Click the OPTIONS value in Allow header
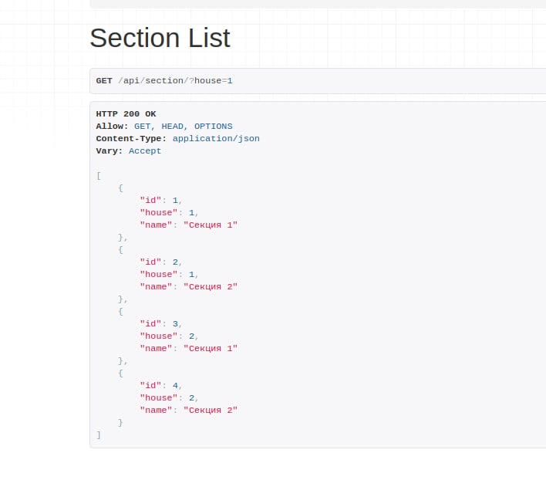Image resolution: width=546 pixels, height=480 pixels. coord(213,127)
